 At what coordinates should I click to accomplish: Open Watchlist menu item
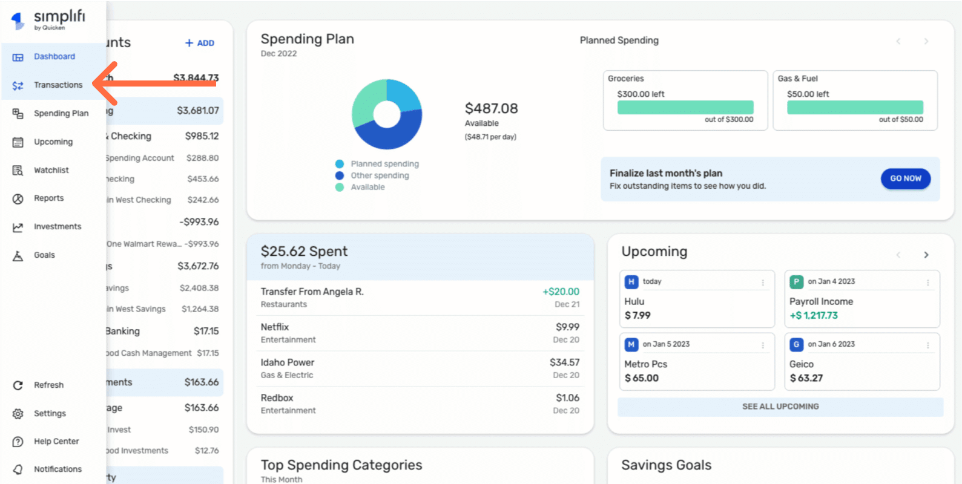pyautogui.click(x=51, y=171)
